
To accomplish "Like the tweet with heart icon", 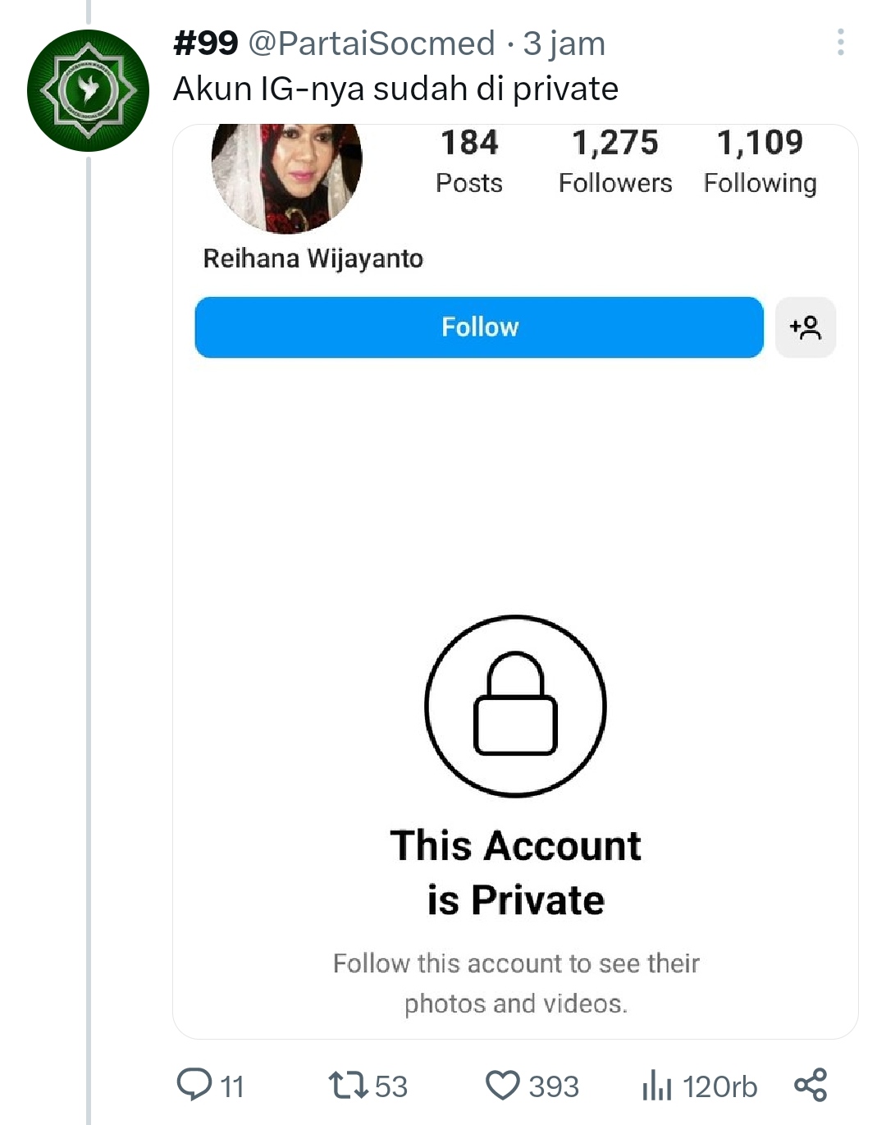I will [503, 1085].
